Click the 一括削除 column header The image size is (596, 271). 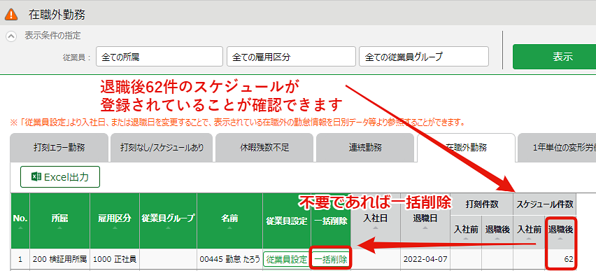pyautogui.click(x=331, y=221)
